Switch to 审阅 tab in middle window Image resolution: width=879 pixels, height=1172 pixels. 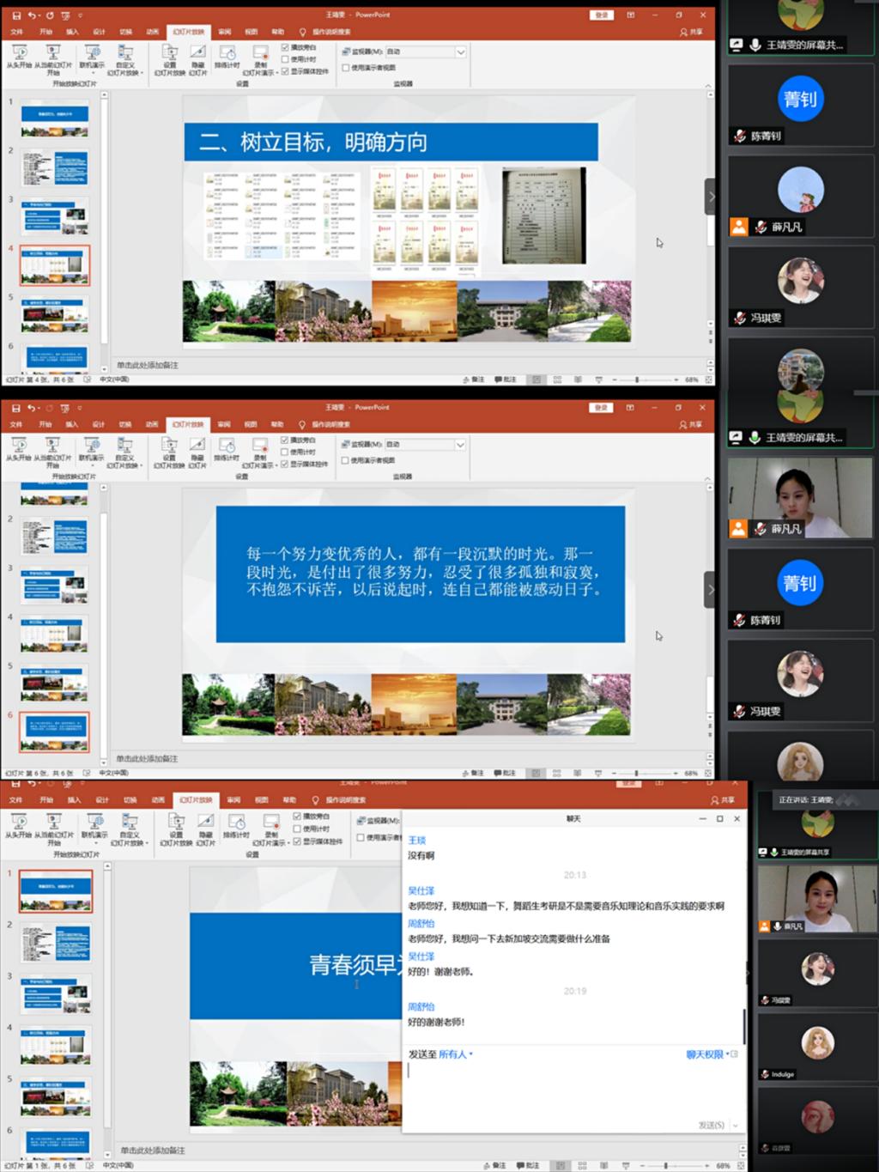(x=224, y=424)
